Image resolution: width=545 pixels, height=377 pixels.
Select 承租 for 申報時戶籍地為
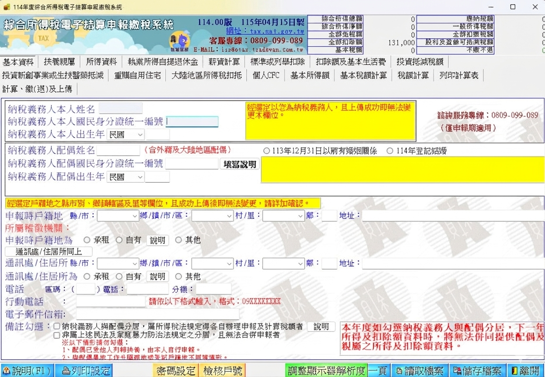[87, 240]
